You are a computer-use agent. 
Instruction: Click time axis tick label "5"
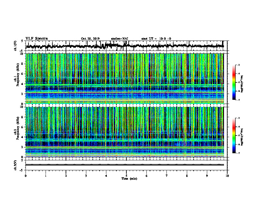coord(126,176)
